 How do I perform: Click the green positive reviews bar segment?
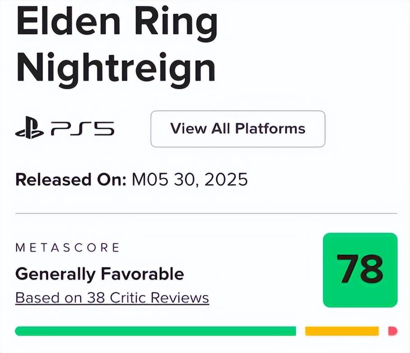[x=155, y=331]
